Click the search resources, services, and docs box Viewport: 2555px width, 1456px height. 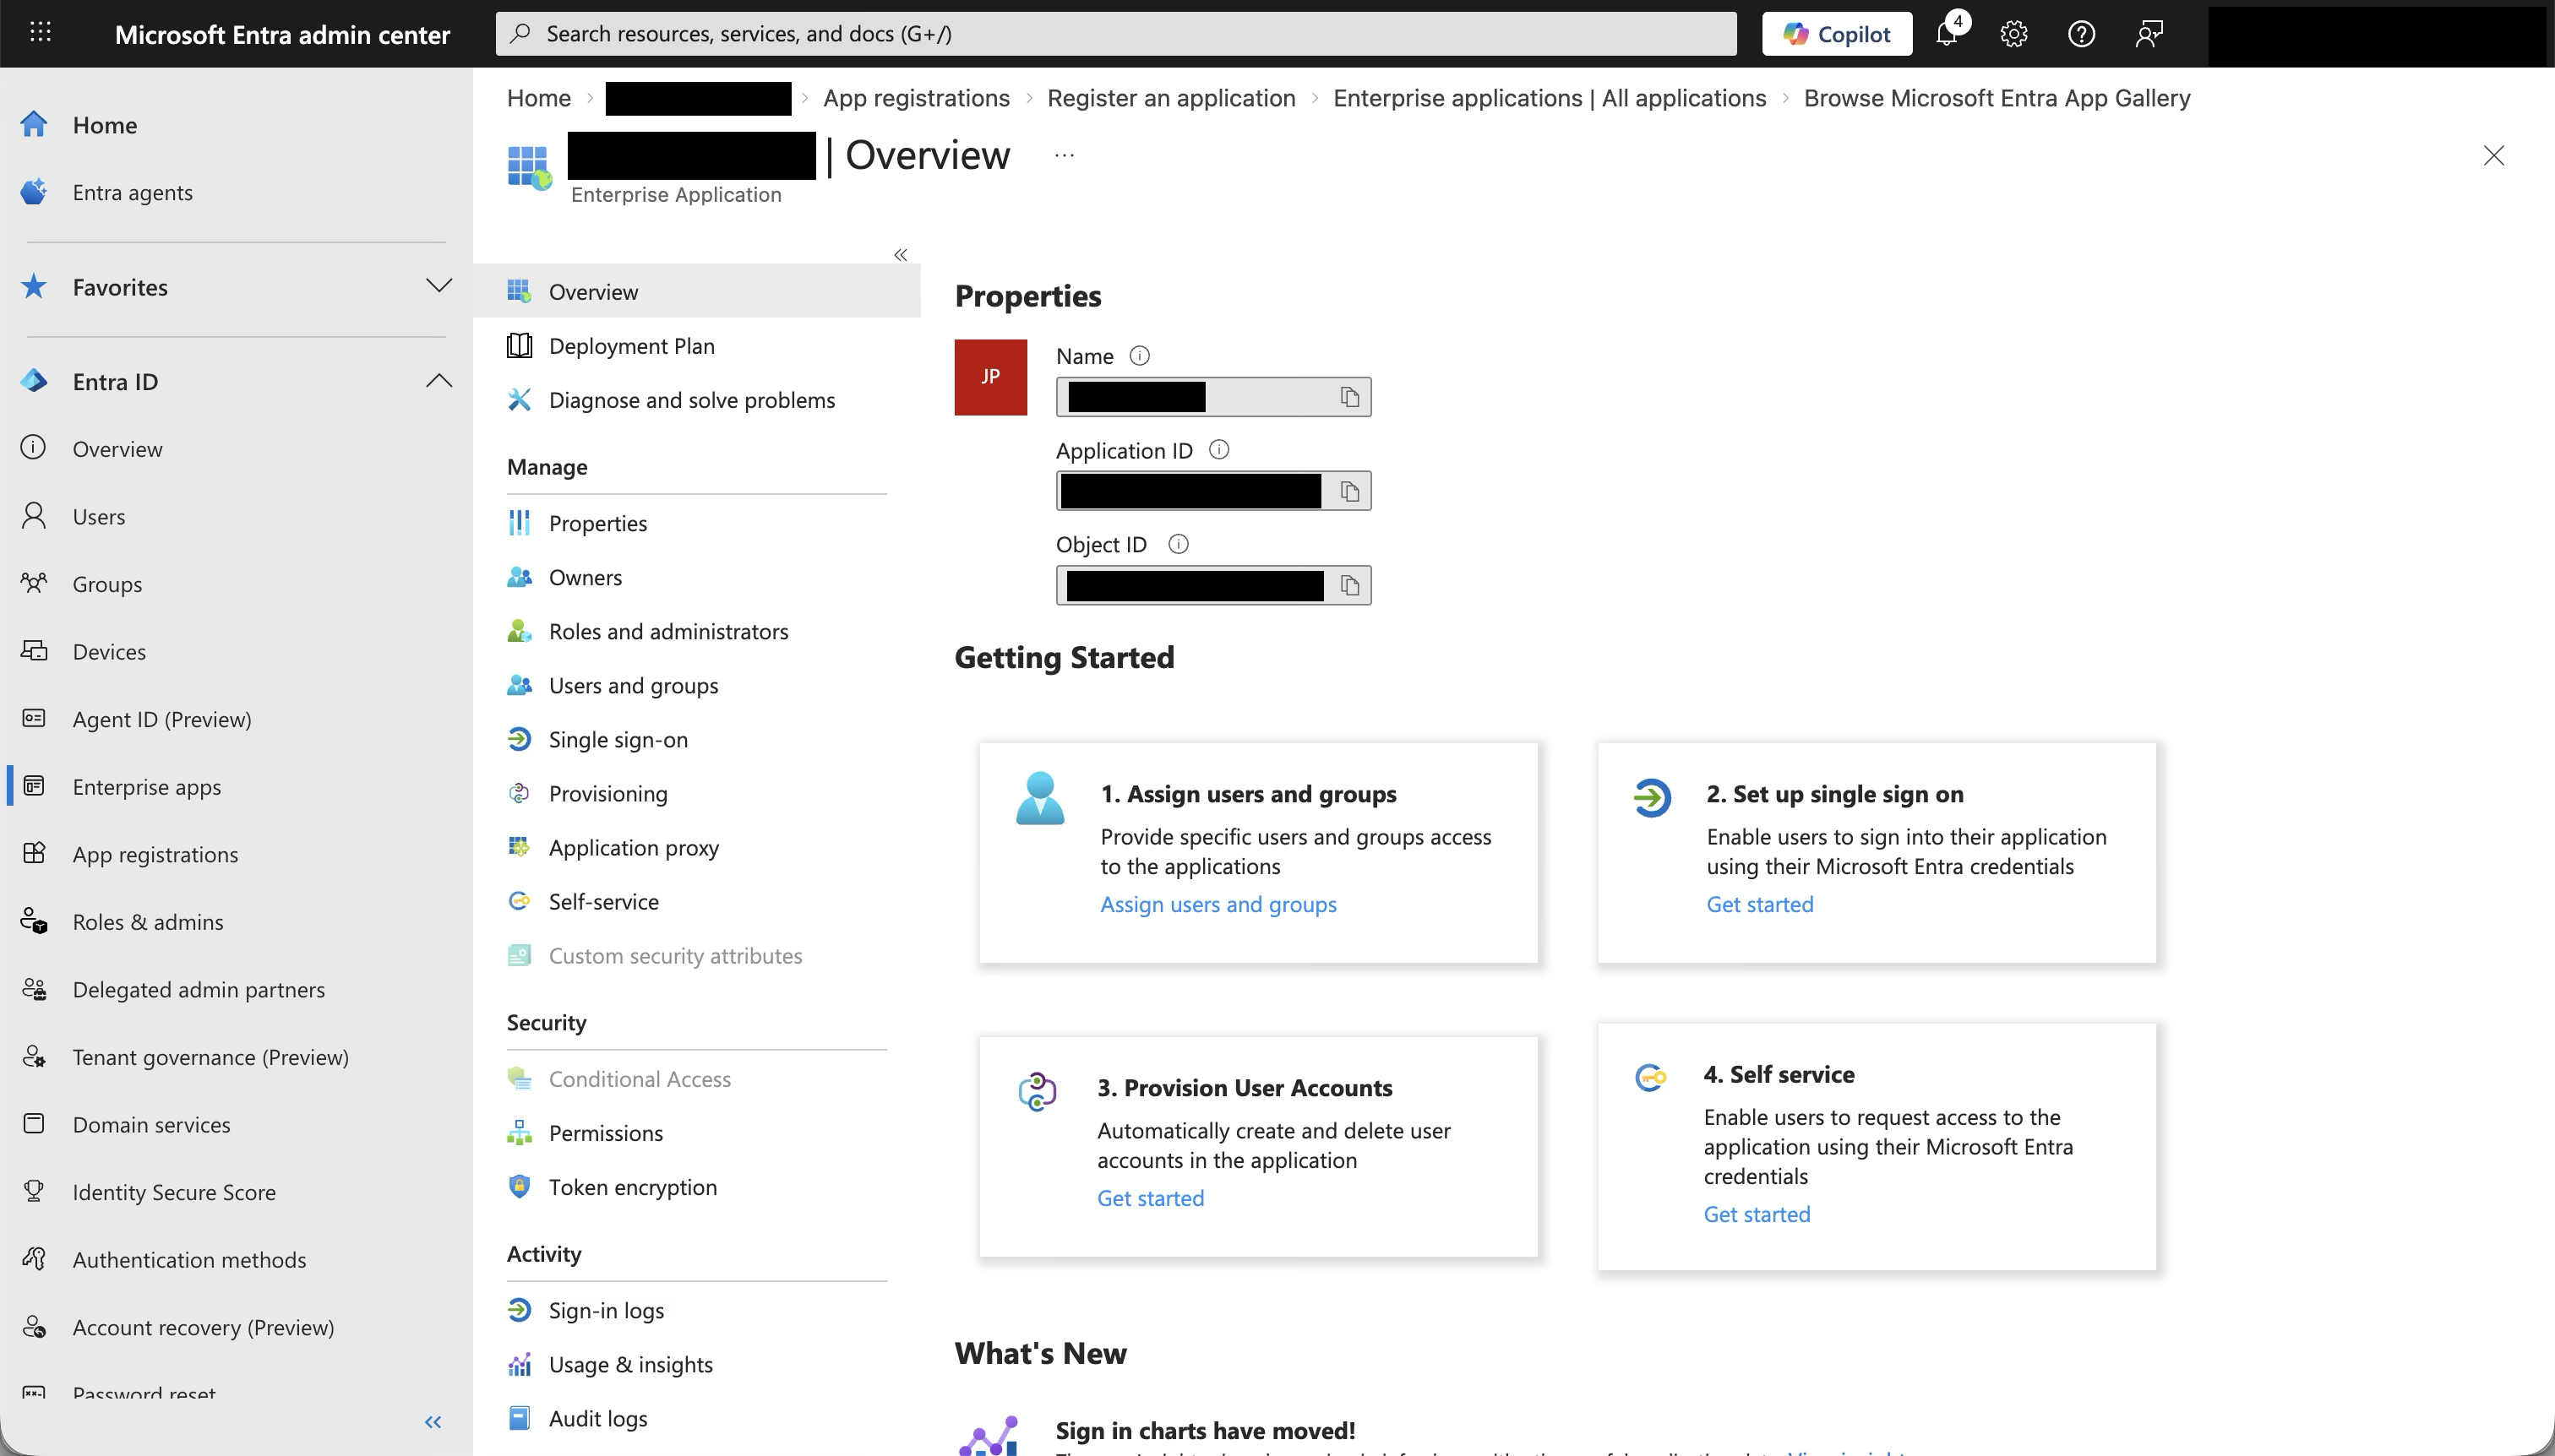[1115, 34]
